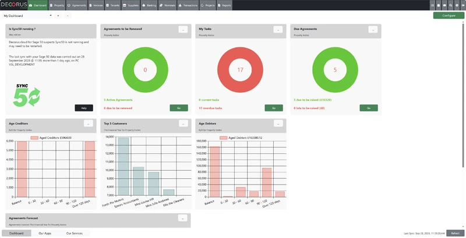Click the Decorus Cloud logo

click(x=13, y=5)
